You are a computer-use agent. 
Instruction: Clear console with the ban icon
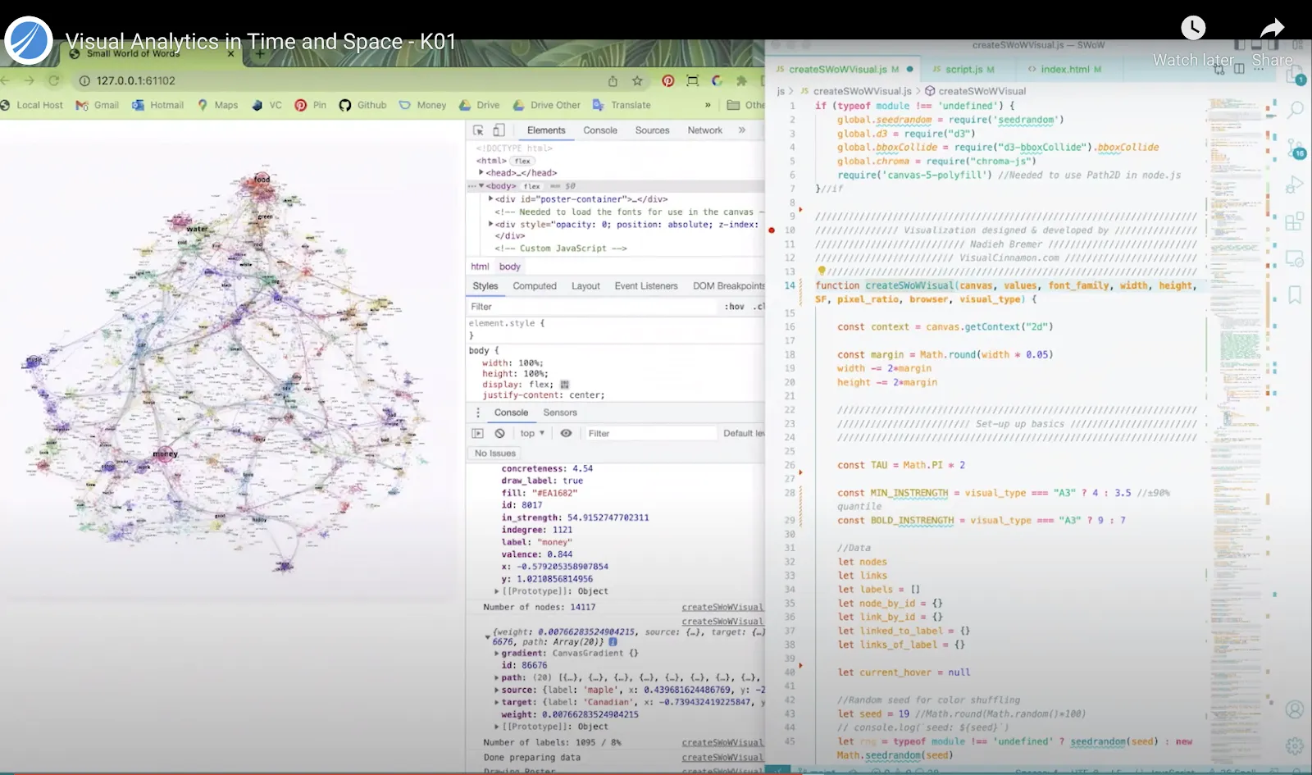[x=500, y=433]
